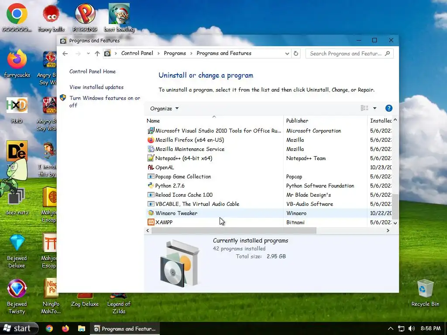The height and width of the screenshot is (335, 447).
Task: Open View installed updates link
Action: (x=96, y=87)
